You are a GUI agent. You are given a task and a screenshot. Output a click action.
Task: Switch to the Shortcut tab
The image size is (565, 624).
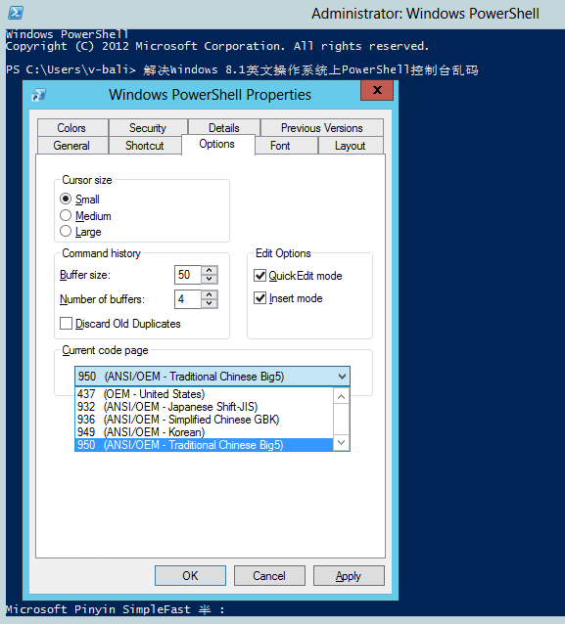[x=145, y=146]
